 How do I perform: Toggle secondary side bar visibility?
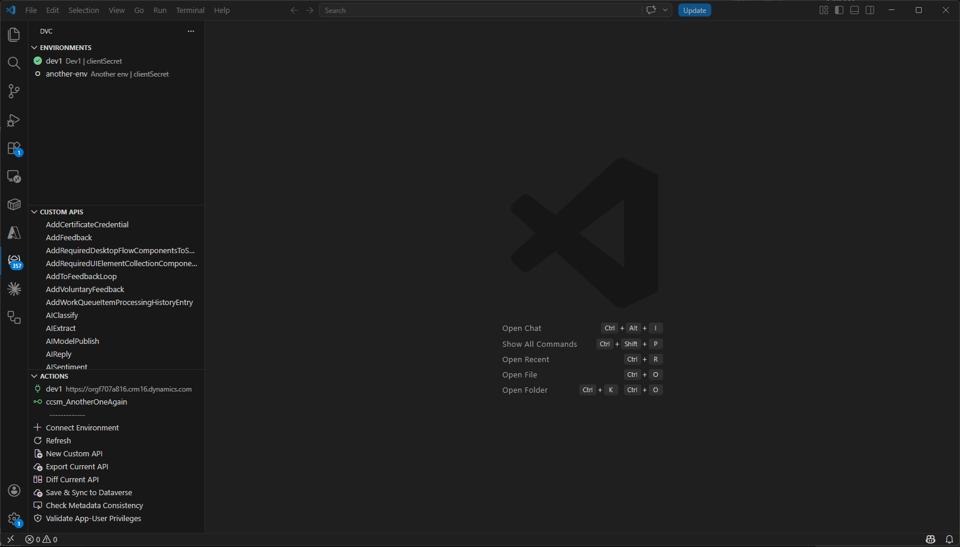coord(870,10)
